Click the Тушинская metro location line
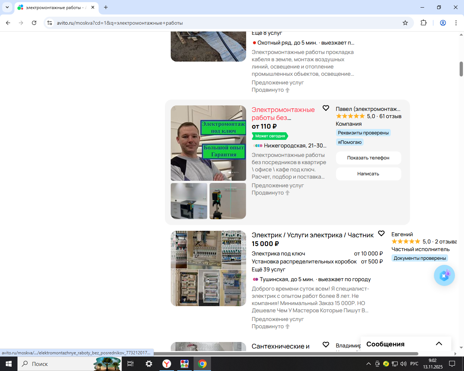The width and height of the screenshot is (464, 371). coord(311,279)
